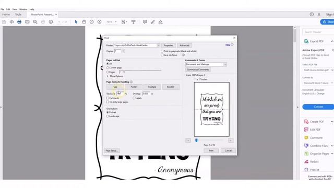Open the Edit menu
334x188 pixels.
(8, 9)
